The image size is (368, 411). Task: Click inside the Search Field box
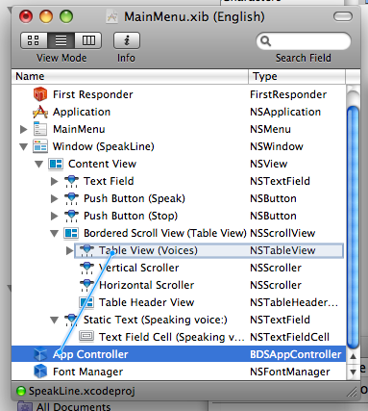click(304, 41)
